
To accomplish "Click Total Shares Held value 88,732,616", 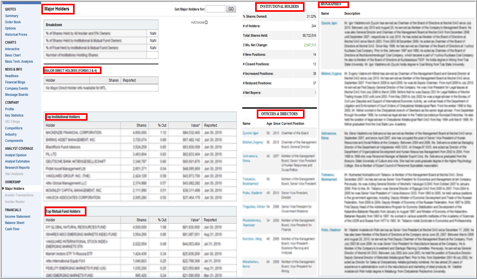I will pos(309,35).
